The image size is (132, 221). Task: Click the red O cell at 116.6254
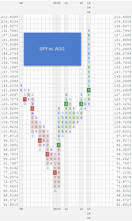click(x=32, y=108)
